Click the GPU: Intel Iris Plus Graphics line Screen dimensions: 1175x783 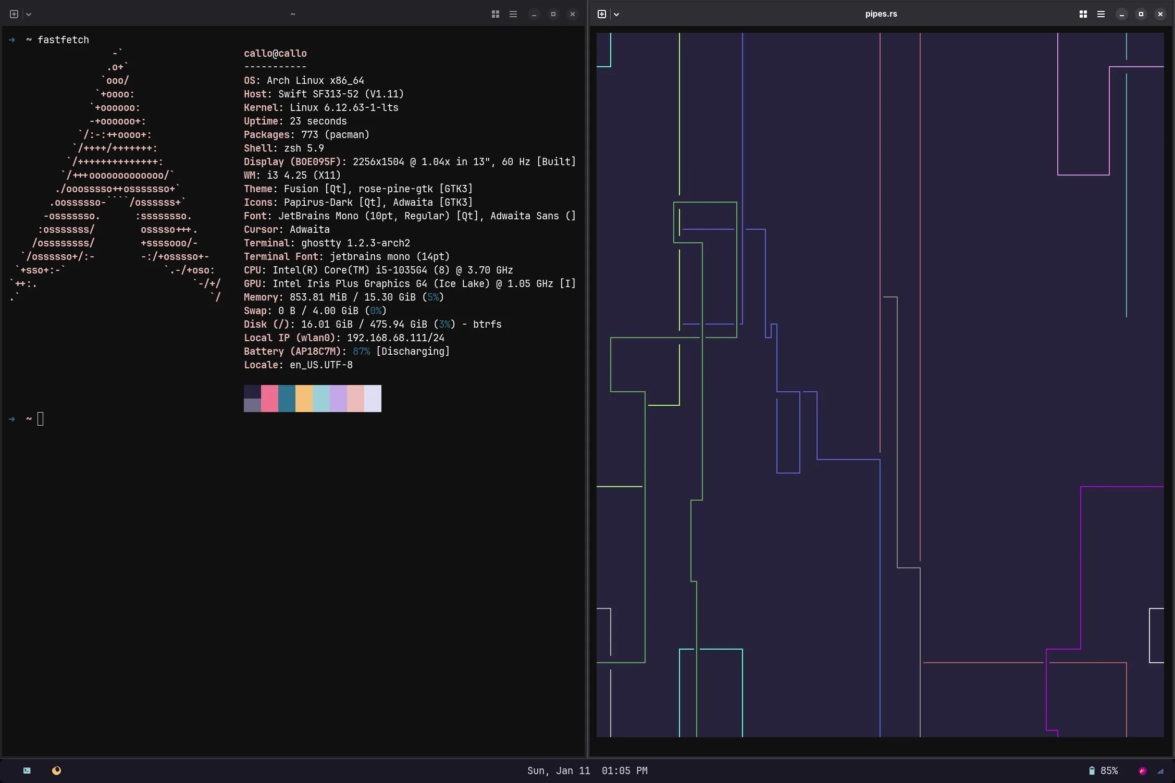coord(410,284)
